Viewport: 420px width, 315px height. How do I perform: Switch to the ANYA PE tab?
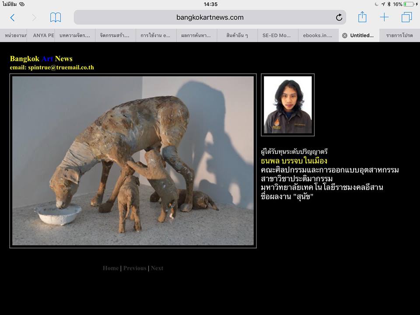pos(43,35)
